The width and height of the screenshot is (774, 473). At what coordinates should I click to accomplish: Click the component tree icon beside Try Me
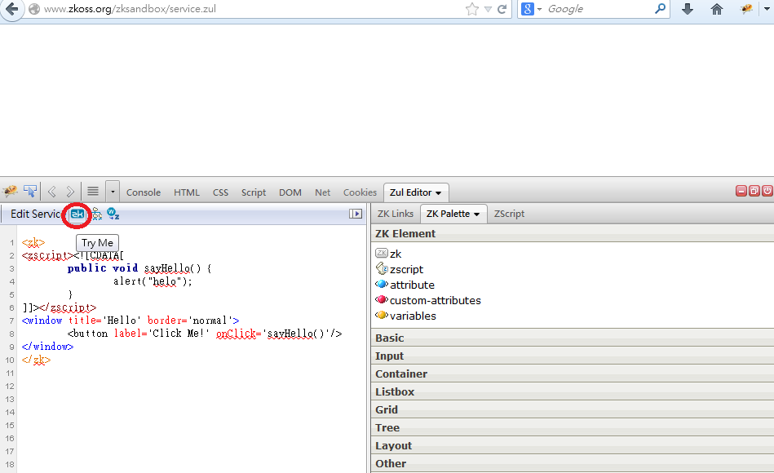[96, 214]
